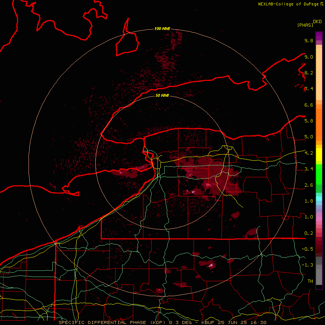The image size is (325, 325).
Task: Click the 5.0 value on the color scale
Action: 309,137
